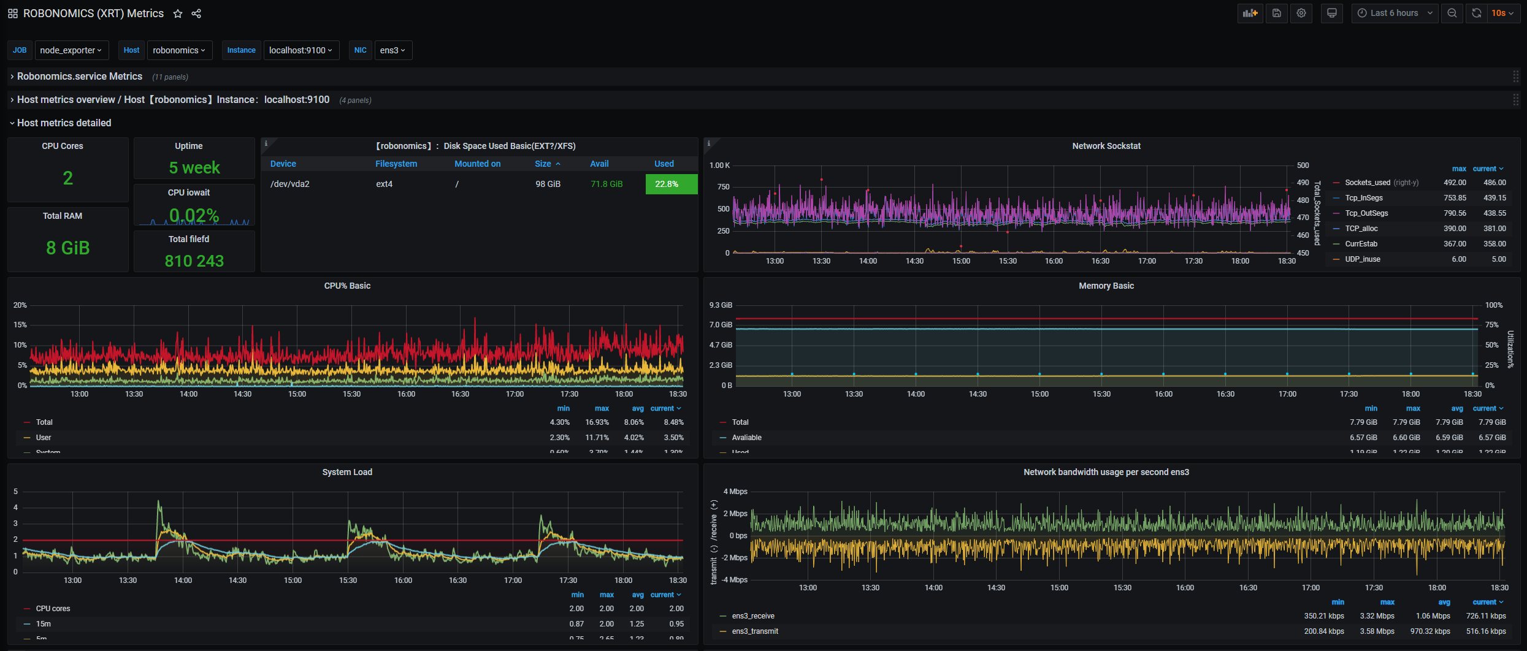Toggle the Sockets_used series in legend
The width and height of the screenshot is (1527, 651).
coord(1367,183)
